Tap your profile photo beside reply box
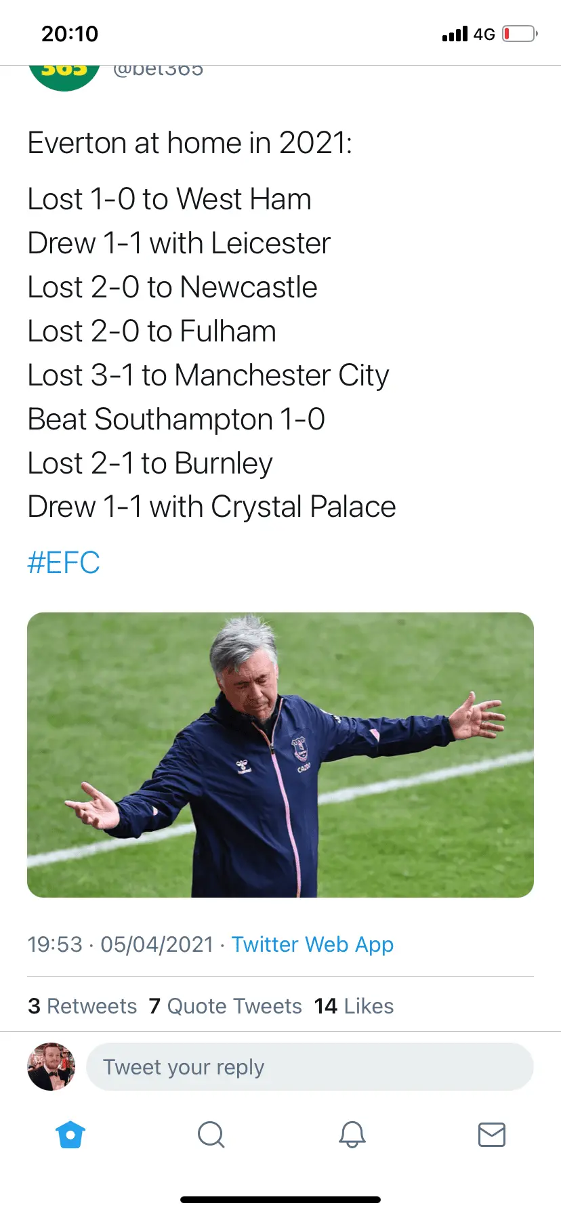 (51, 1066)
